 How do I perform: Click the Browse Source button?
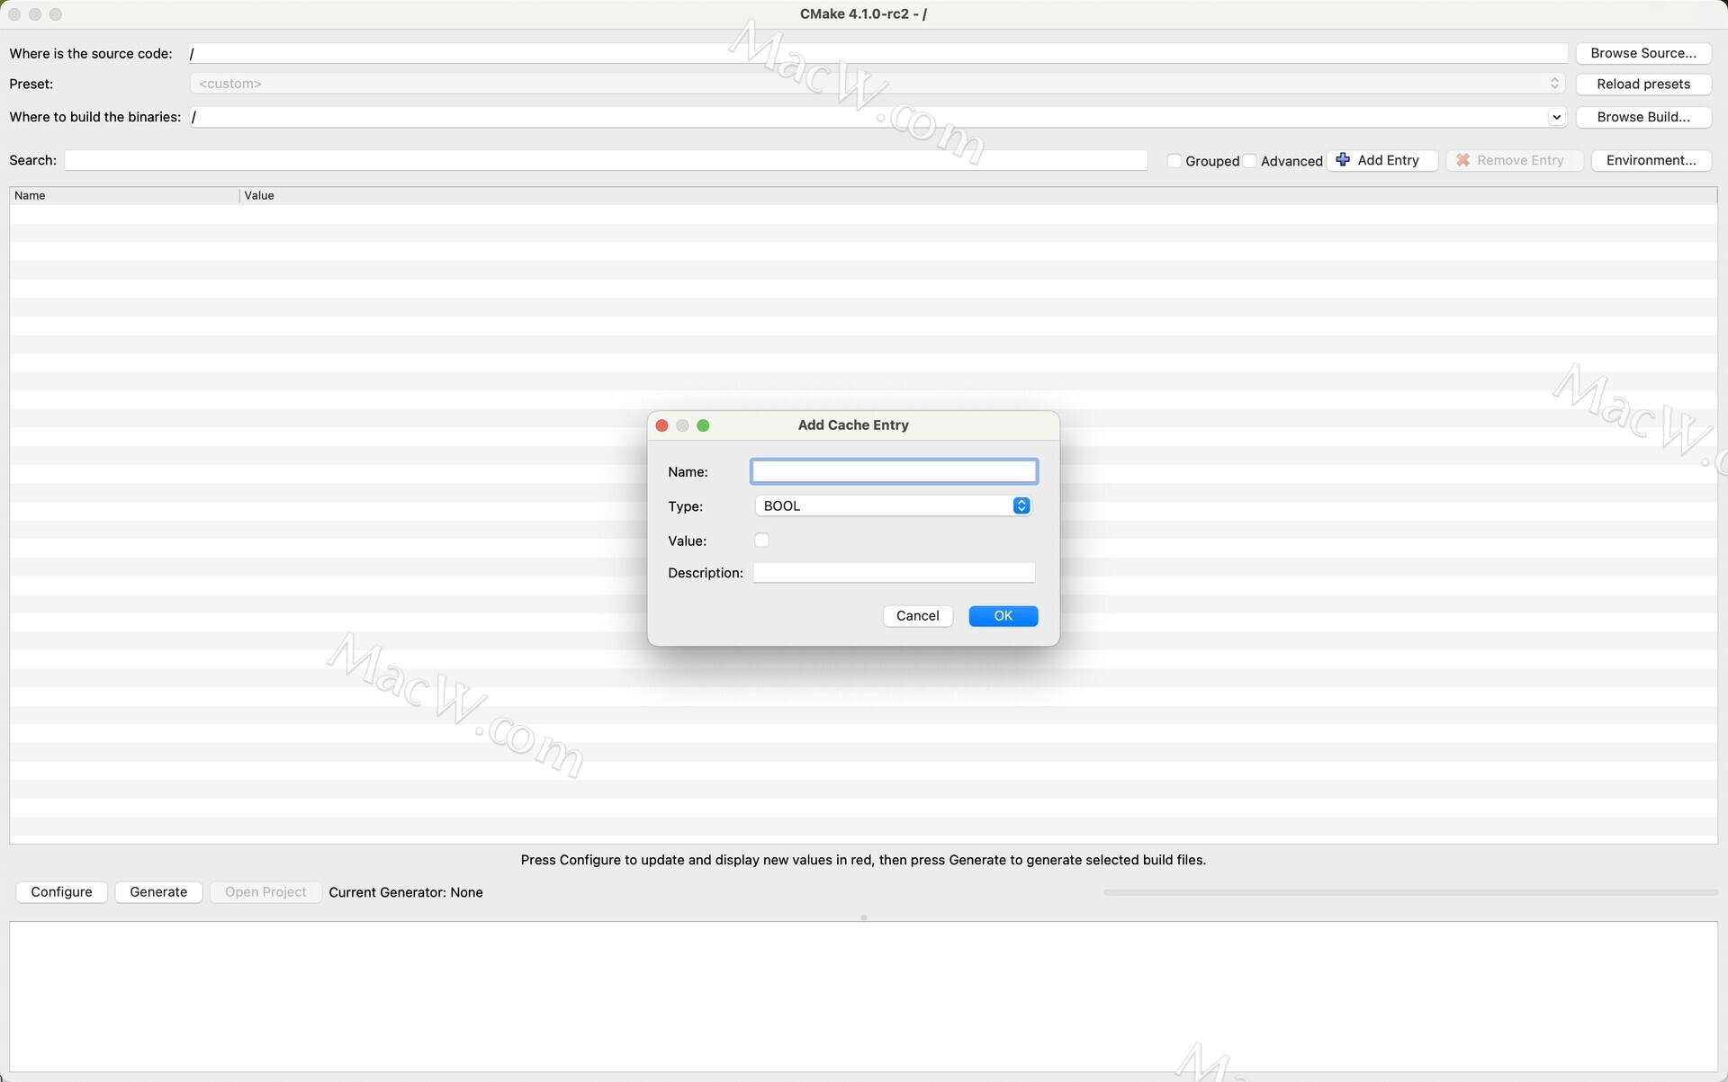[x=1643, y=53]
